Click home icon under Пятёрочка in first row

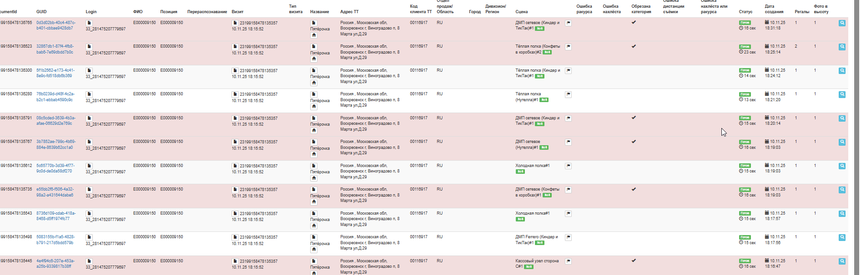(314, 35)
